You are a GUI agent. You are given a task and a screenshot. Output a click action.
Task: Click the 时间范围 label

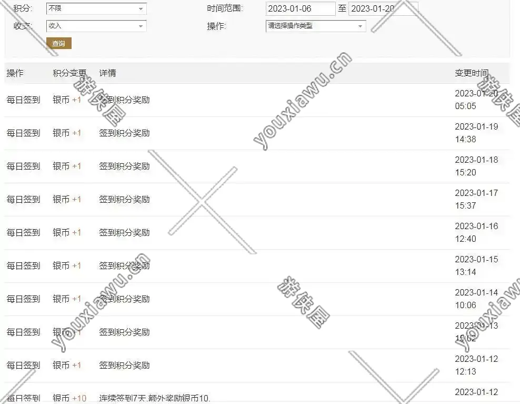[225, 9]
